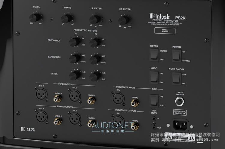Click the OFF/REM label beside POWER switch
This screenshot has width=225, height=149.
tap(186, 61)
